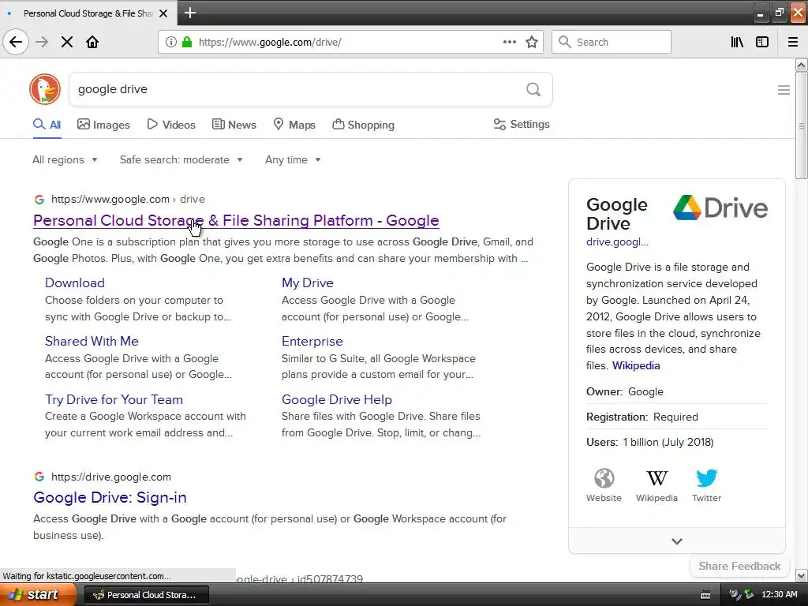Open the Settings dropdown
This screenshot has width=808, height=606.
522,124
